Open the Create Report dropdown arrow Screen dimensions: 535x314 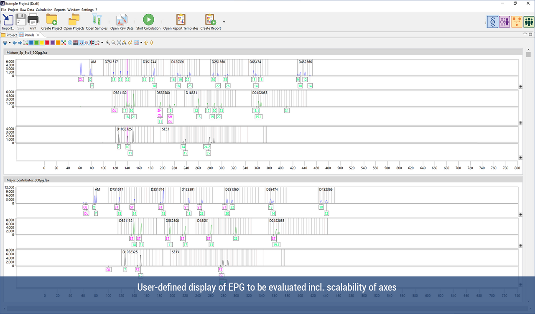(224, 22)
